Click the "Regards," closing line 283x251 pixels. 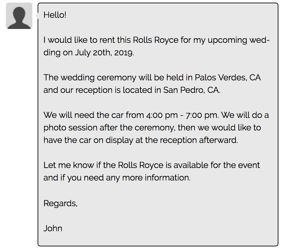[60, 204]
